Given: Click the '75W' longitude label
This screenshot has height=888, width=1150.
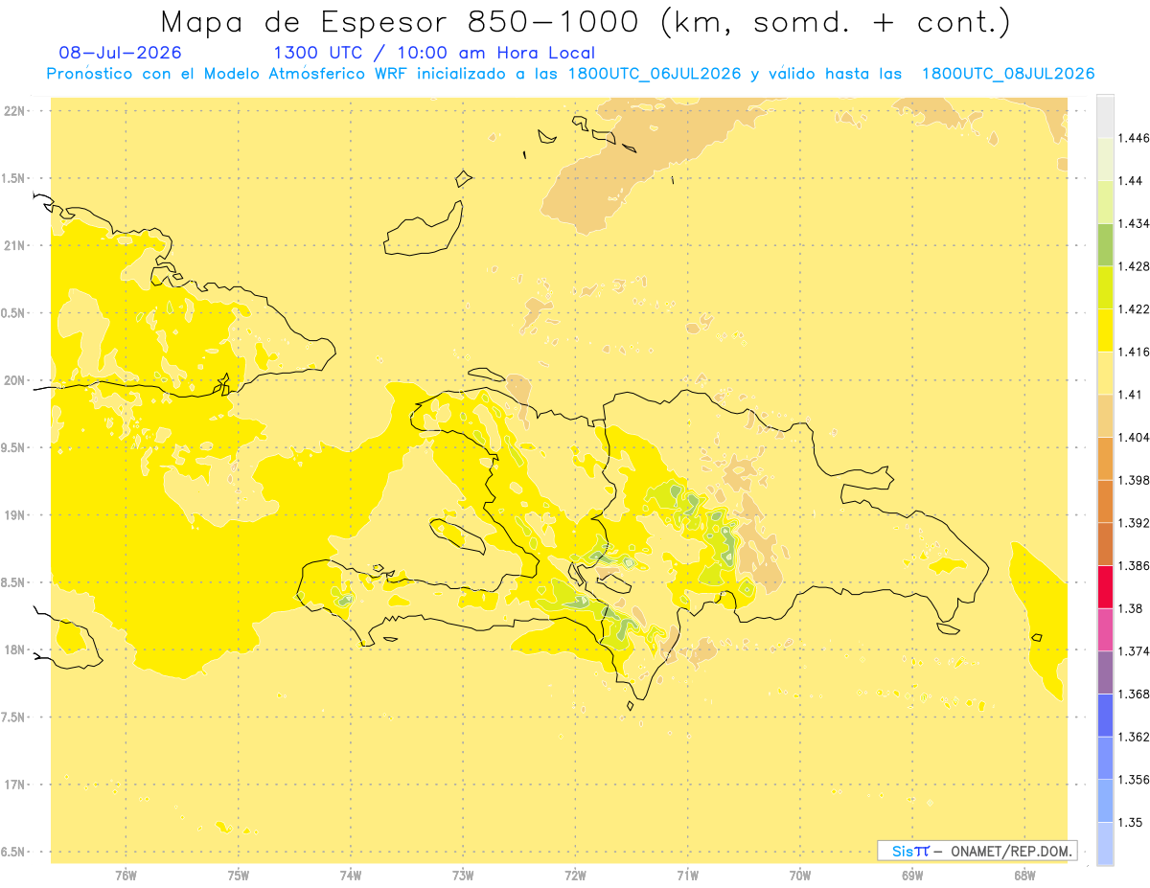Looking at the screenshot, I should pyautogui.click(x=238, y=875).
